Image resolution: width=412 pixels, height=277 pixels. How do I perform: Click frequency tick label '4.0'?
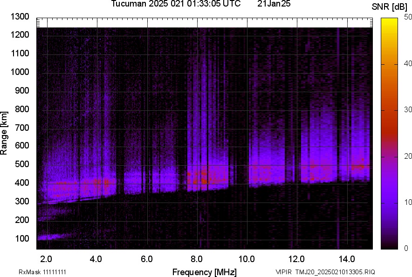pos(96,259)
